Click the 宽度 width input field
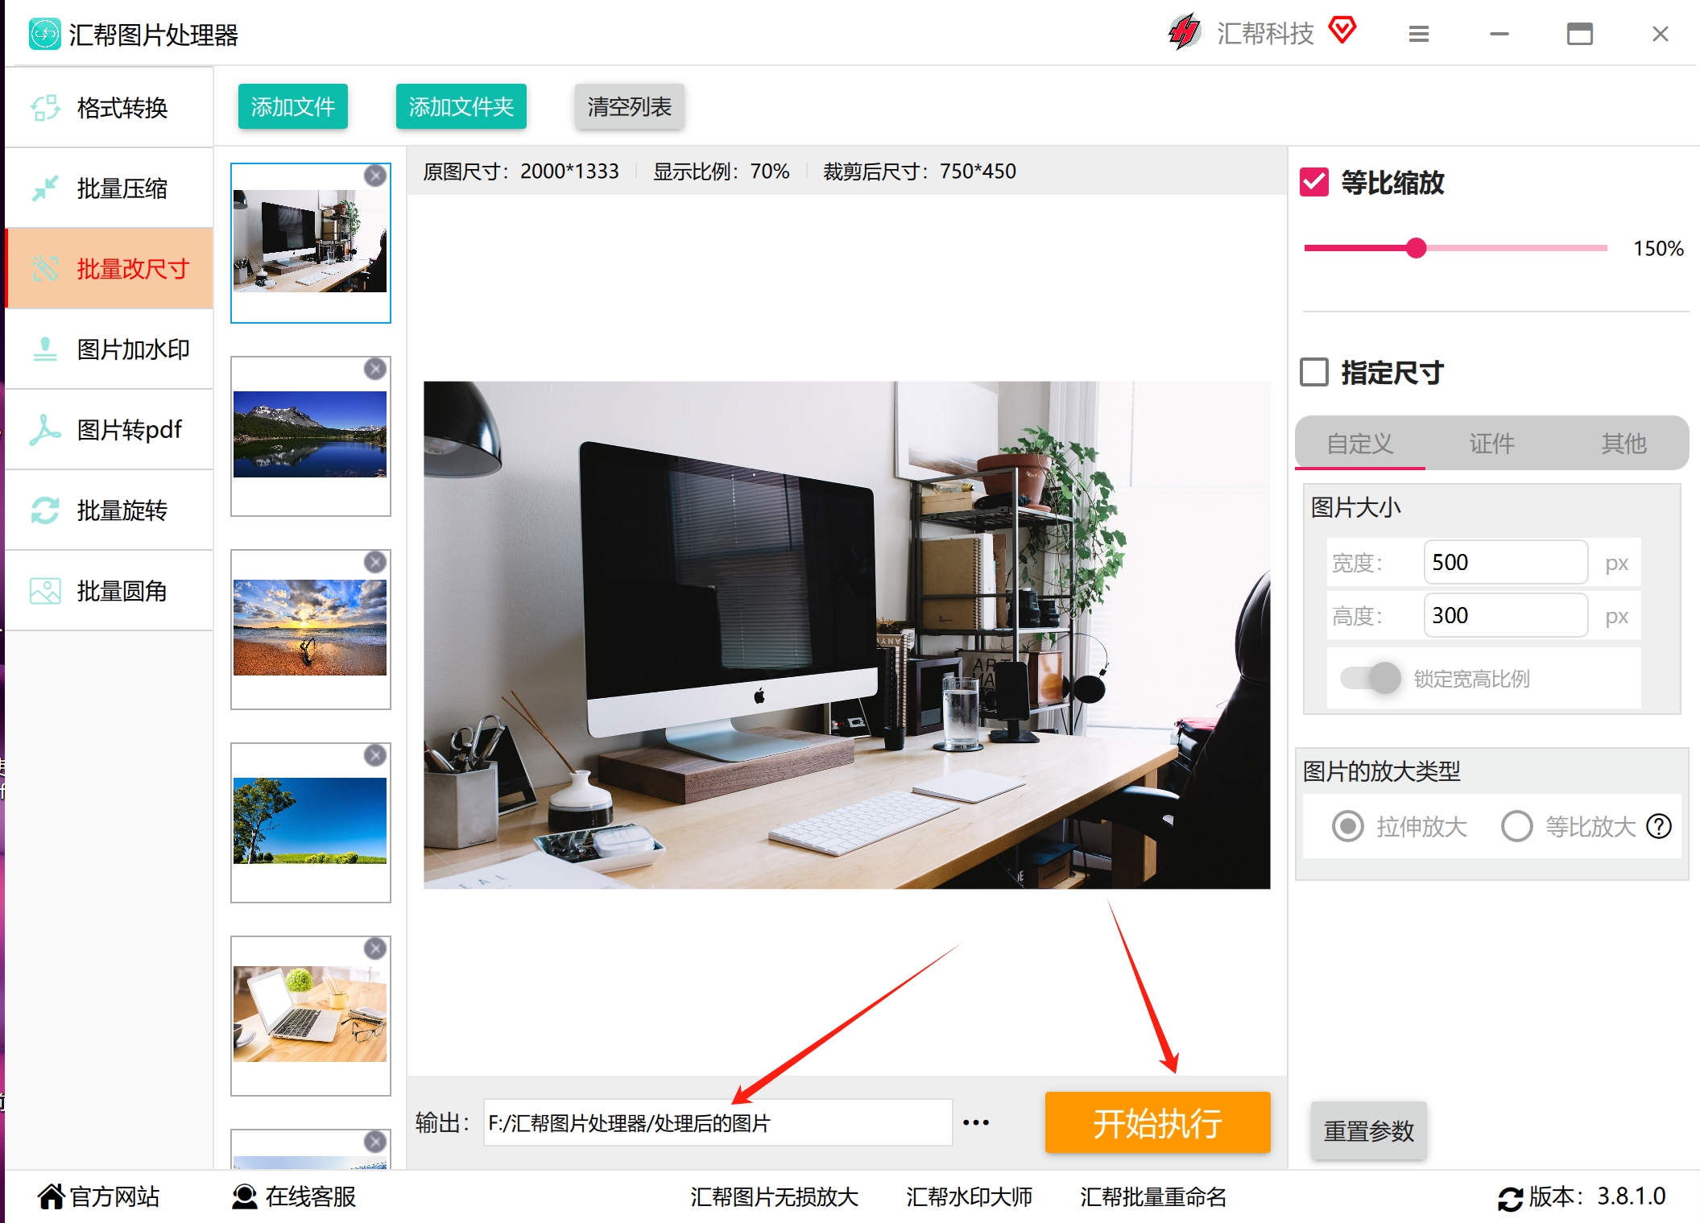Screen dimensions: 1700x1223 click(1506, 562)
